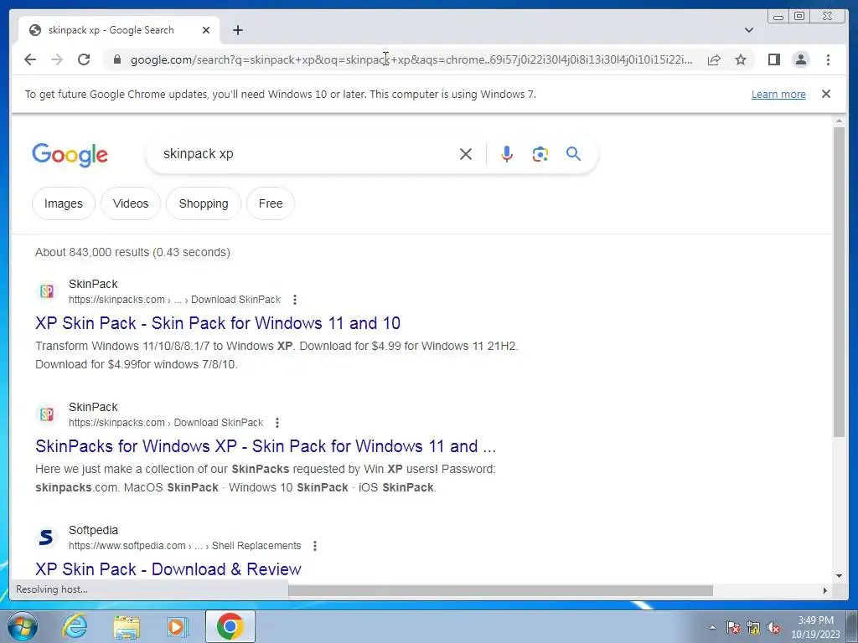Clear the search box text
The height and width of the screenshot is (643, 858).
coord(466,154)
